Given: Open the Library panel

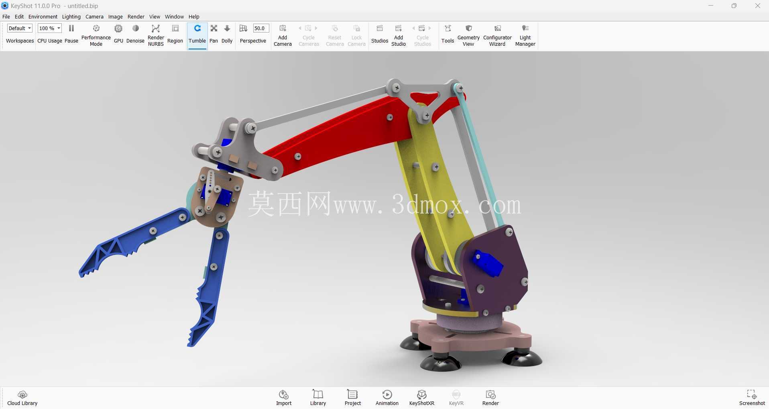Looking at the screenshot, I should (x=318, y=398).
